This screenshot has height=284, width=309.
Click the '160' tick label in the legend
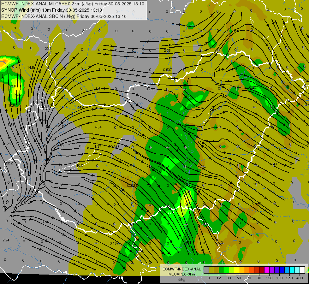point(279,278)
